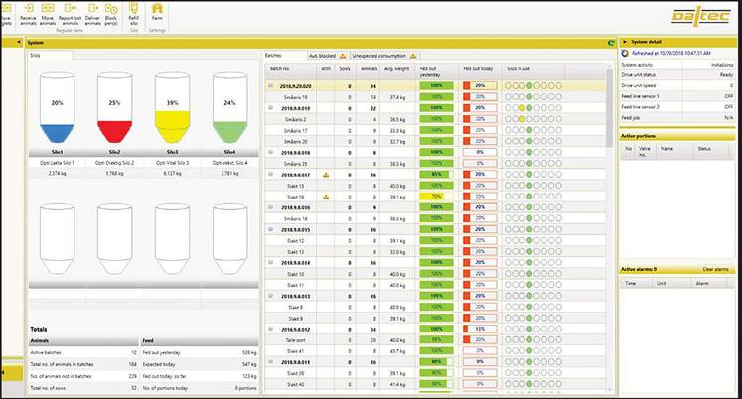The width and height of the screenshot is (742, 399).
Task: Click the Animals column header
Action: click(369, 69)
